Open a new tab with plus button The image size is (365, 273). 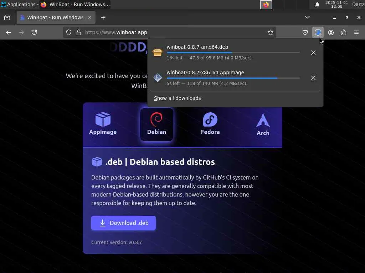click(x=103, y=18)
